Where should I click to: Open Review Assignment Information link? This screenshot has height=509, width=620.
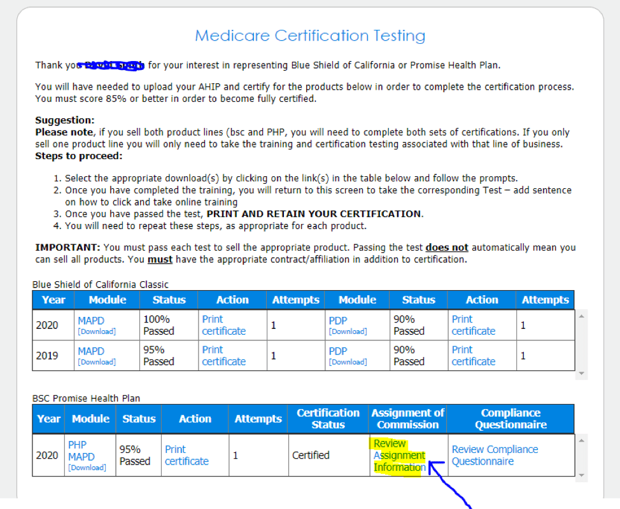[x=399, y=456]
